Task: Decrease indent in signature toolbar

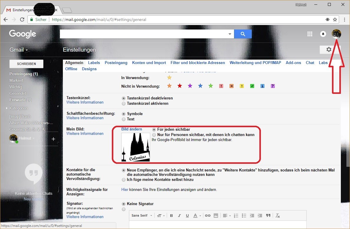Action: click(252, 216)
